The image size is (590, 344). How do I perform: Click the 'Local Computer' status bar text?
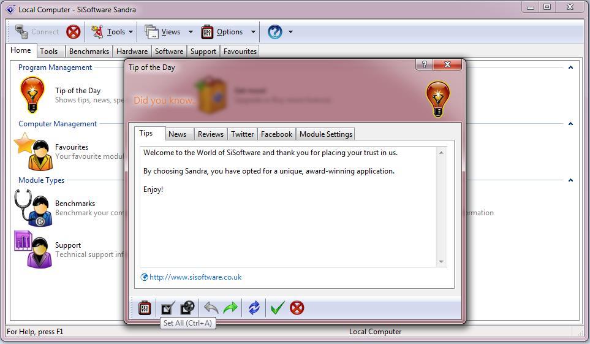coord(375,332)
